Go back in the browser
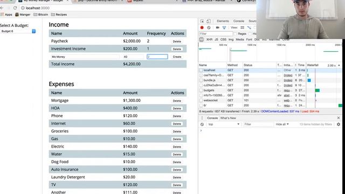This screenshot has width=345, height=194. [2, 8]
